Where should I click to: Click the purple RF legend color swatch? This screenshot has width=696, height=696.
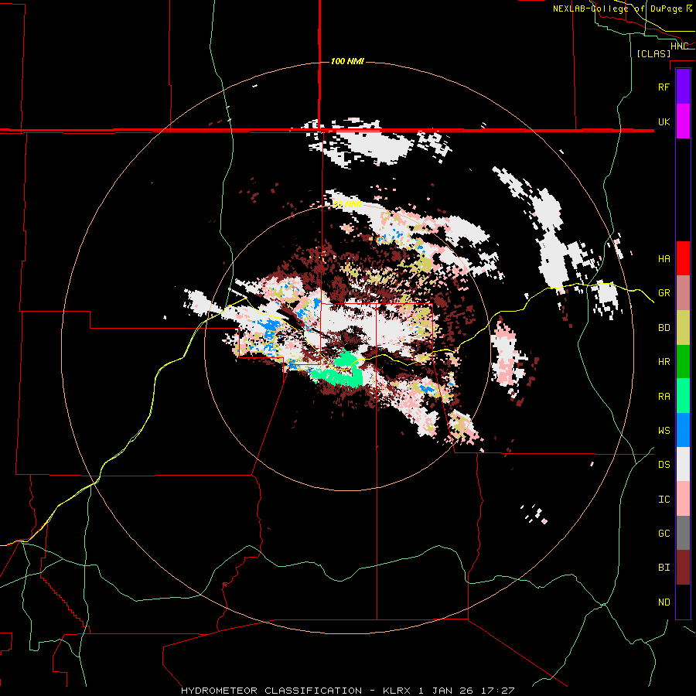[x=683, y=87]
